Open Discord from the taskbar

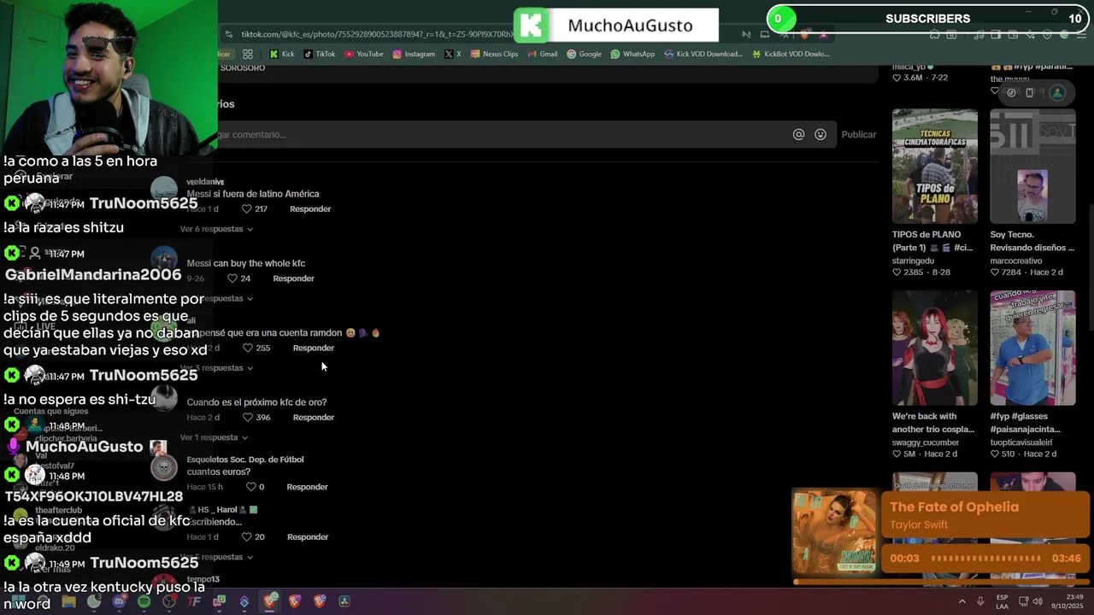[119, 601]
